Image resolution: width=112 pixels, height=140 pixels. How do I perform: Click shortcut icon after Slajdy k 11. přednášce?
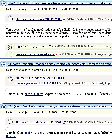coord(65,122)
